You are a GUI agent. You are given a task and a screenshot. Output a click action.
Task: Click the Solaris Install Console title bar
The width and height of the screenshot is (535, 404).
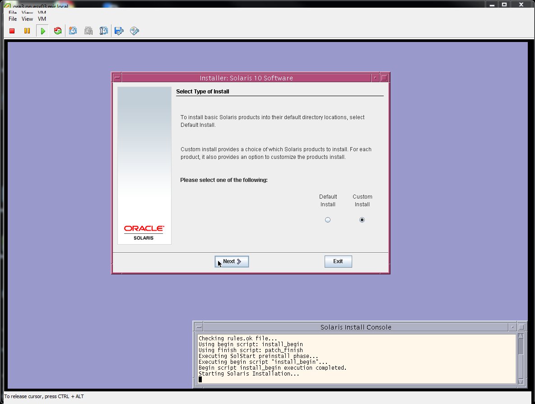tap(356, 327)
